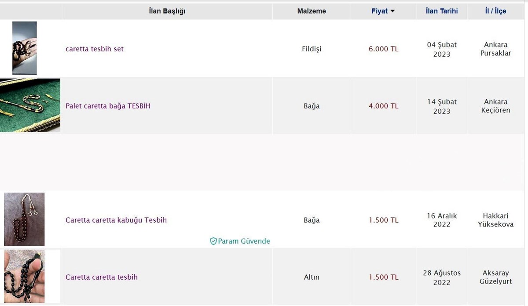Open the caretta tesbih set thumbnail

(x=25, y=48)
